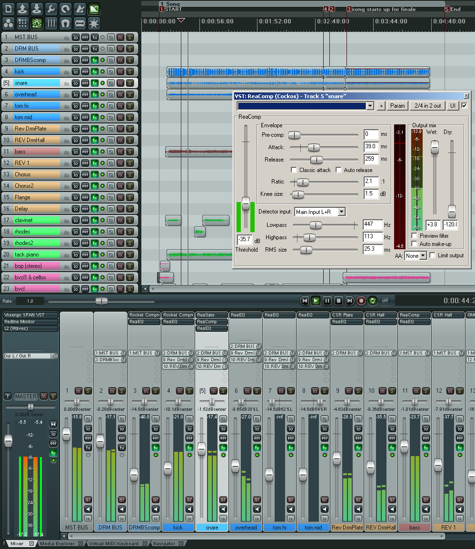475x549 pixels.
Task: Toggle the green repeat loop button
Action: point(373,301)
